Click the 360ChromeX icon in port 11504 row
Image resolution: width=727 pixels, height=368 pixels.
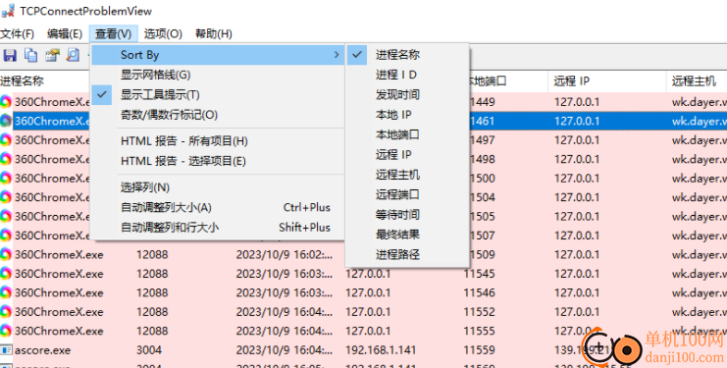click(6, 197)
